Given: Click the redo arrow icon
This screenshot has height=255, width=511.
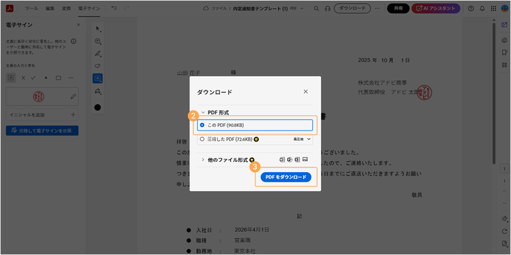Looking at the screenshot, I should tap(127, 8).
